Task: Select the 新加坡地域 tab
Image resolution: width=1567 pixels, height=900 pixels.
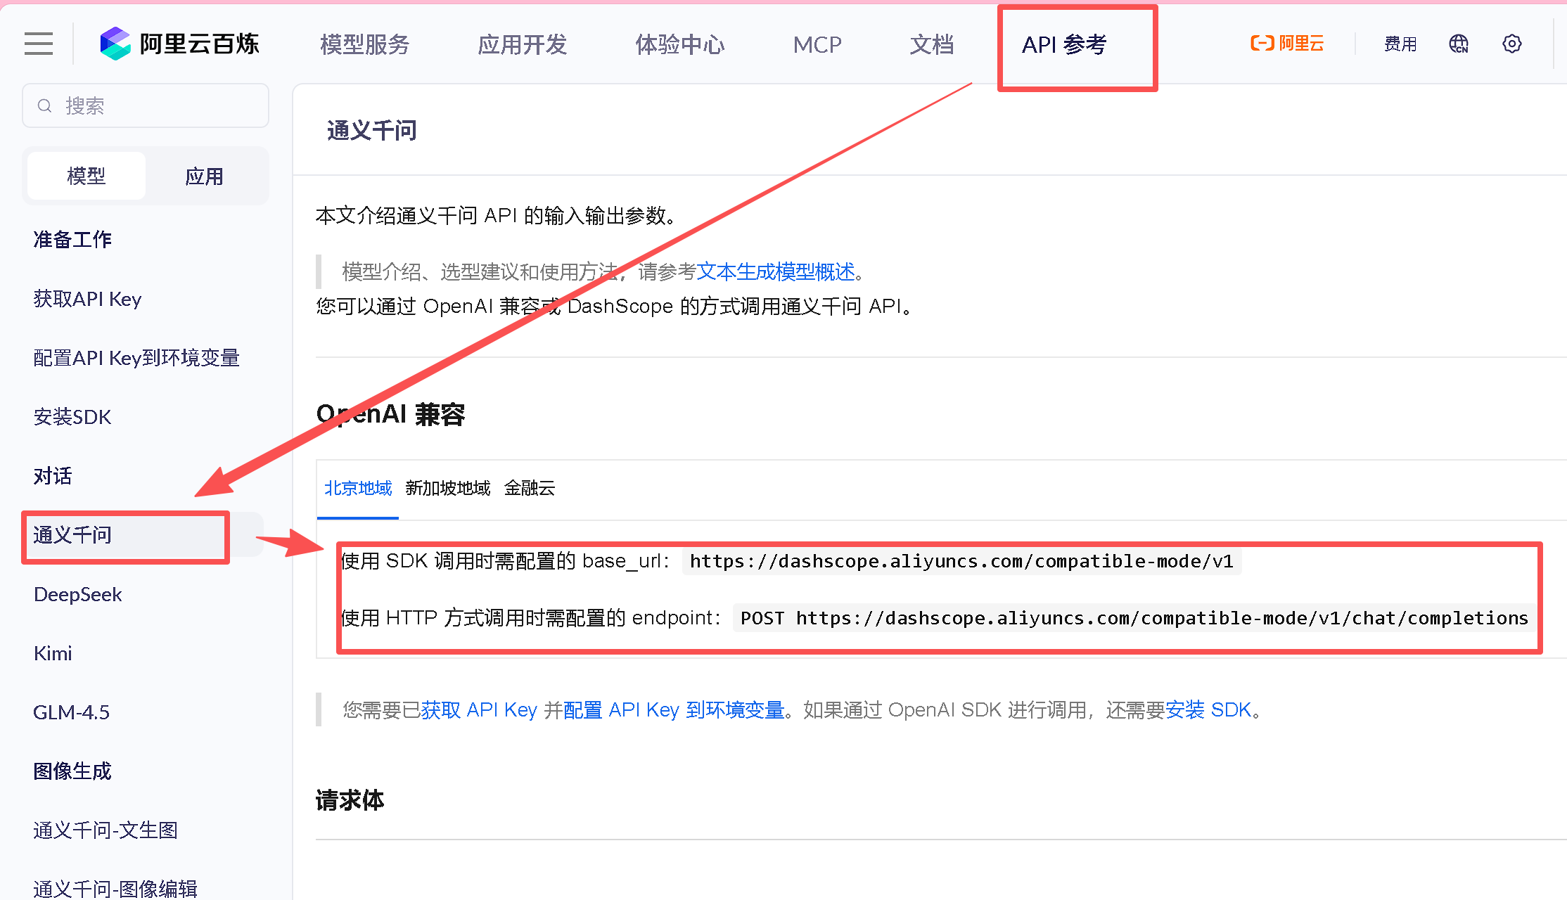Action: tap(447, 488)
